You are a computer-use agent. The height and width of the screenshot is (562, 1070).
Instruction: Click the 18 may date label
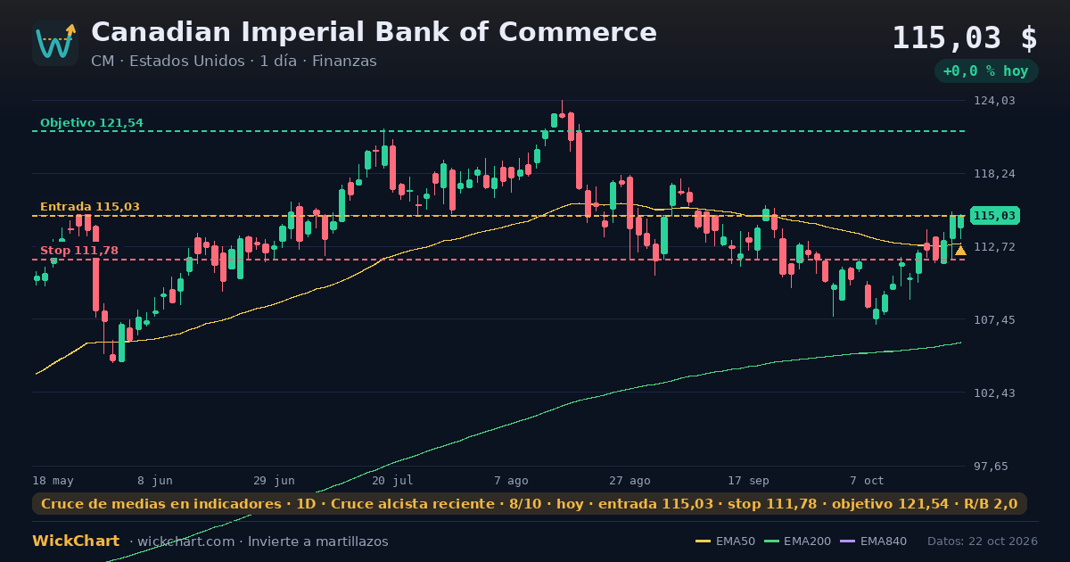[x=53, y=481]
